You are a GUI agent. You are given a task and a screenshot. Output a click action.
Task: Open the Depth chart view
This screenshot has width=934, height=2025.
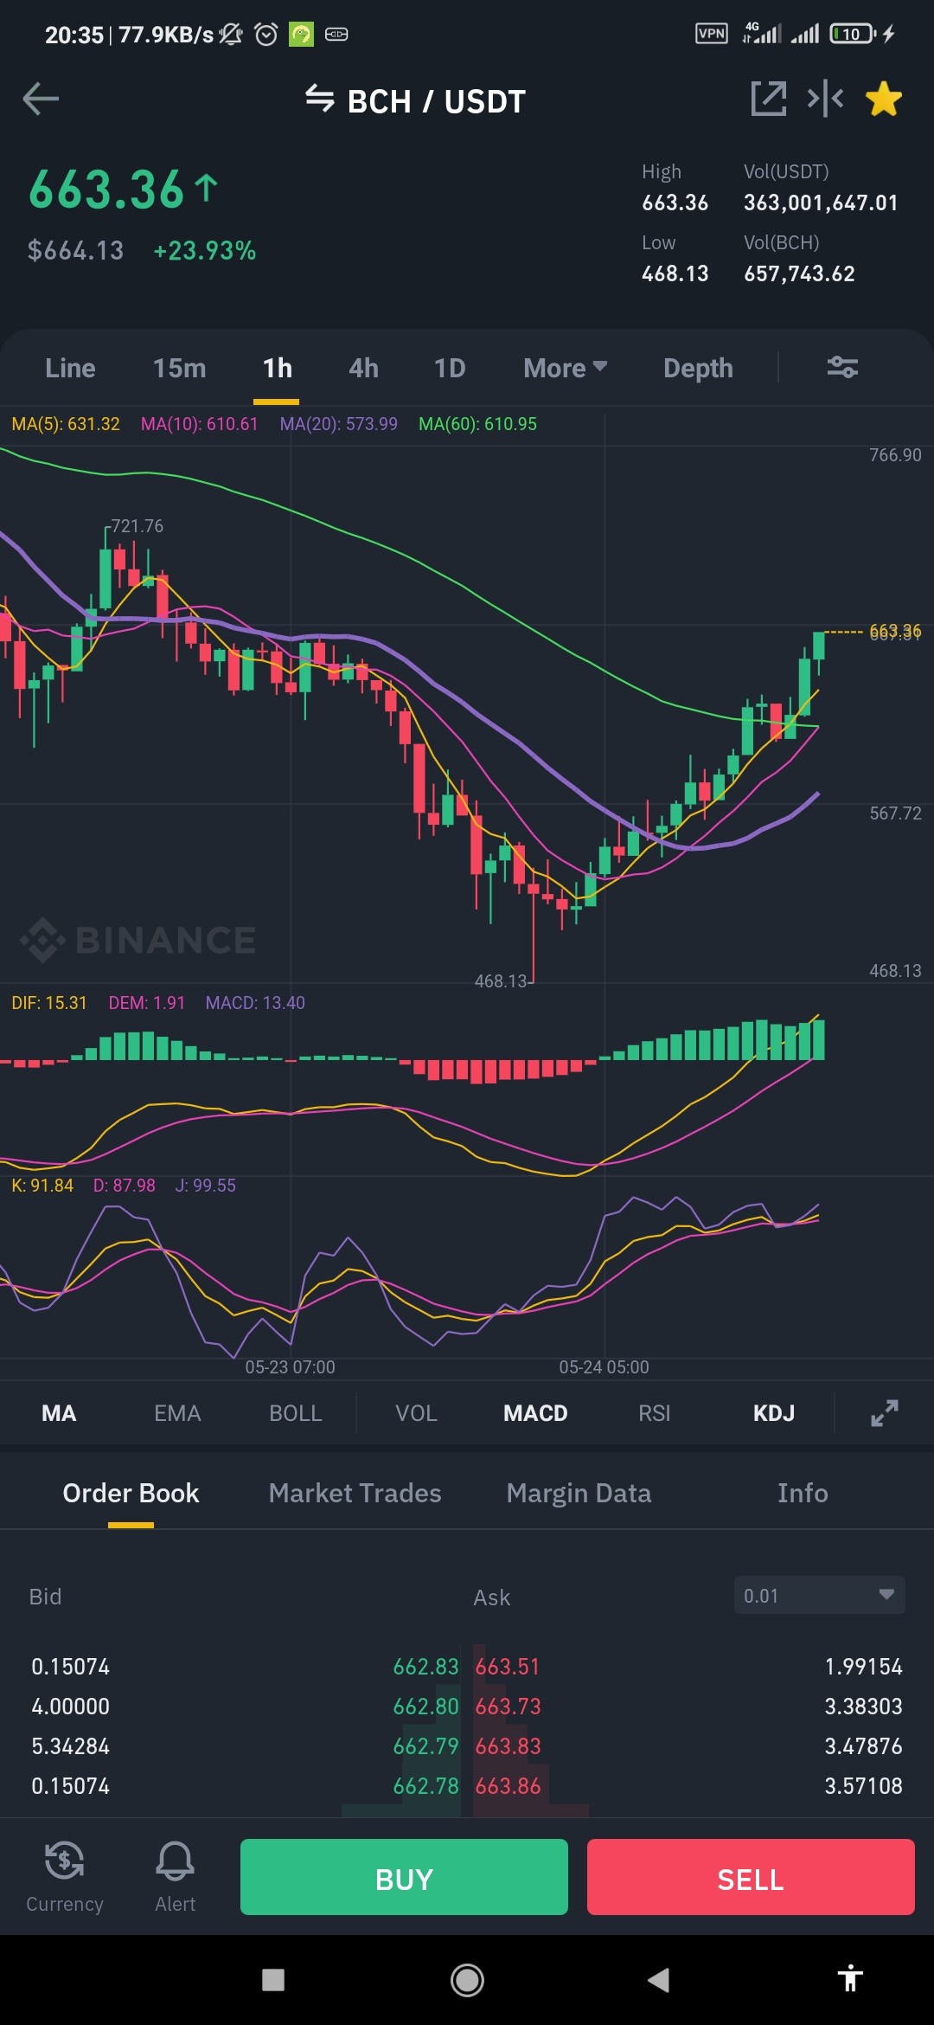coord(698,368)
